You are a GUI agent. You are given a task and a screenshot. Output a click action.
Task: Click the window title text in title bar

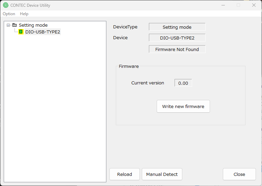tap(31, 5)
